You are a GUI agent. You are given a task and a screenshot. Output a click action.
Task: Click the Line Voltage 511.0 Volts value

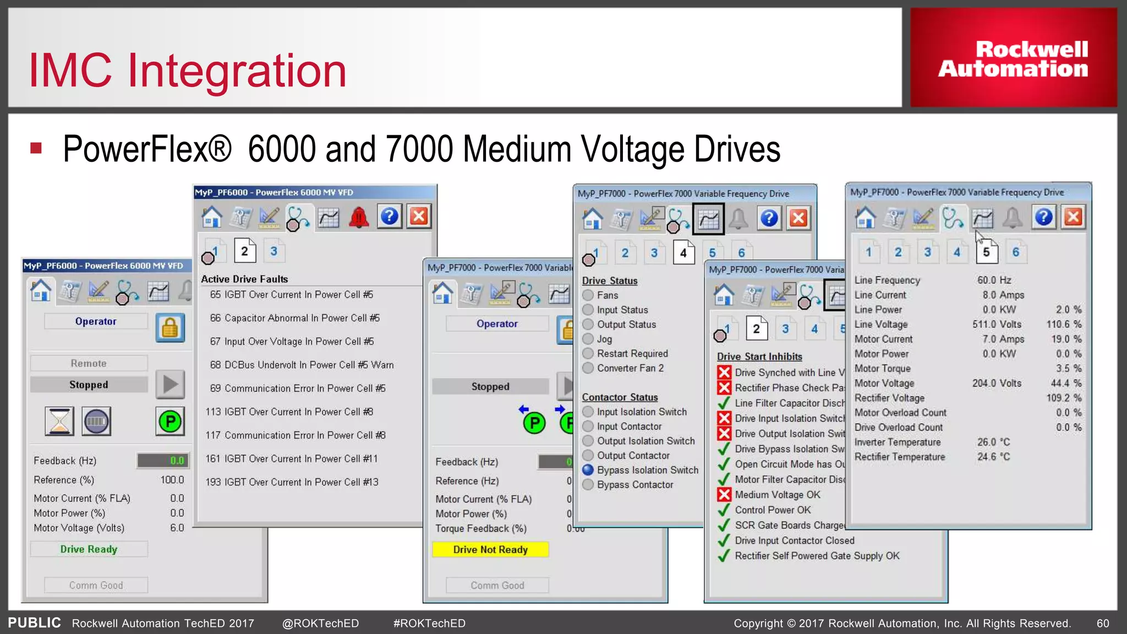997,324
